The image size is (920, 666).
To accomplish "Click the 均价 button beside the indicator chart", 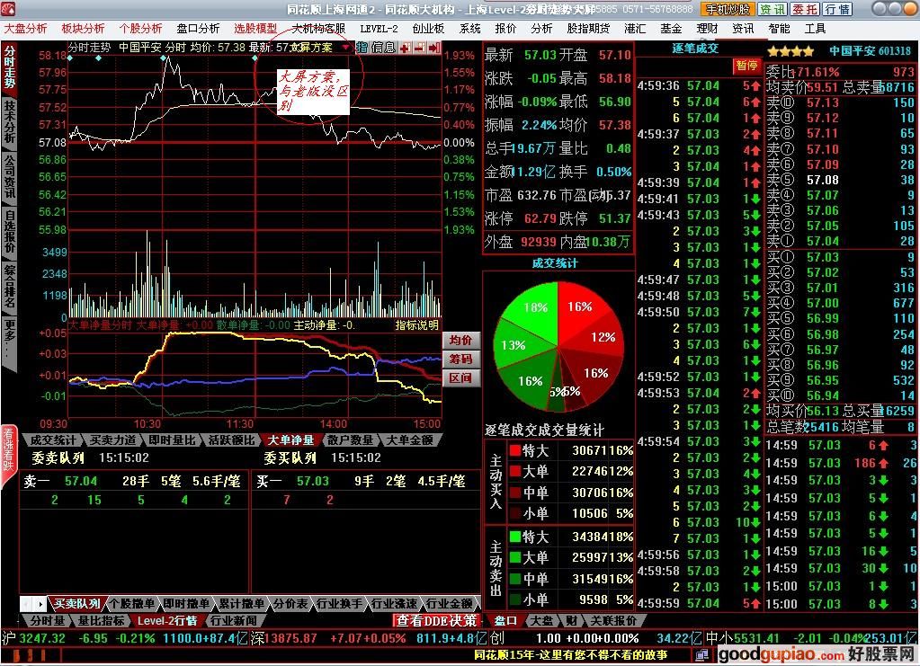I will (x=461, y=340).
